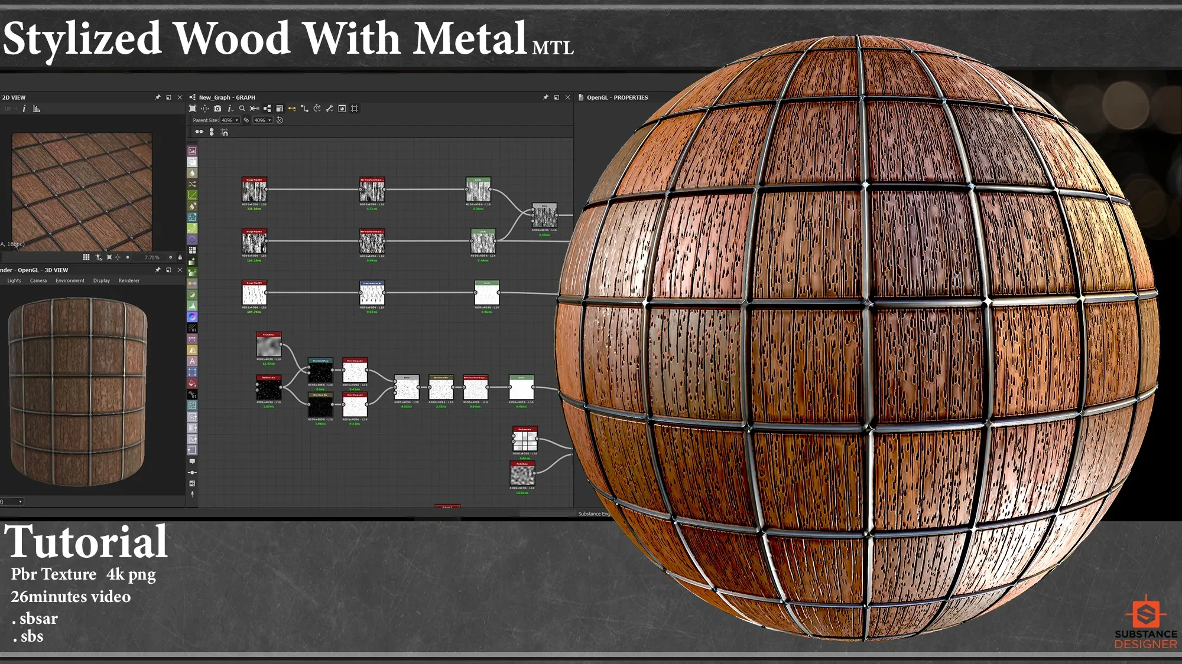Click the graph search magnifier icon
This screenshot has height=664, width=1182.
point(242,109)
